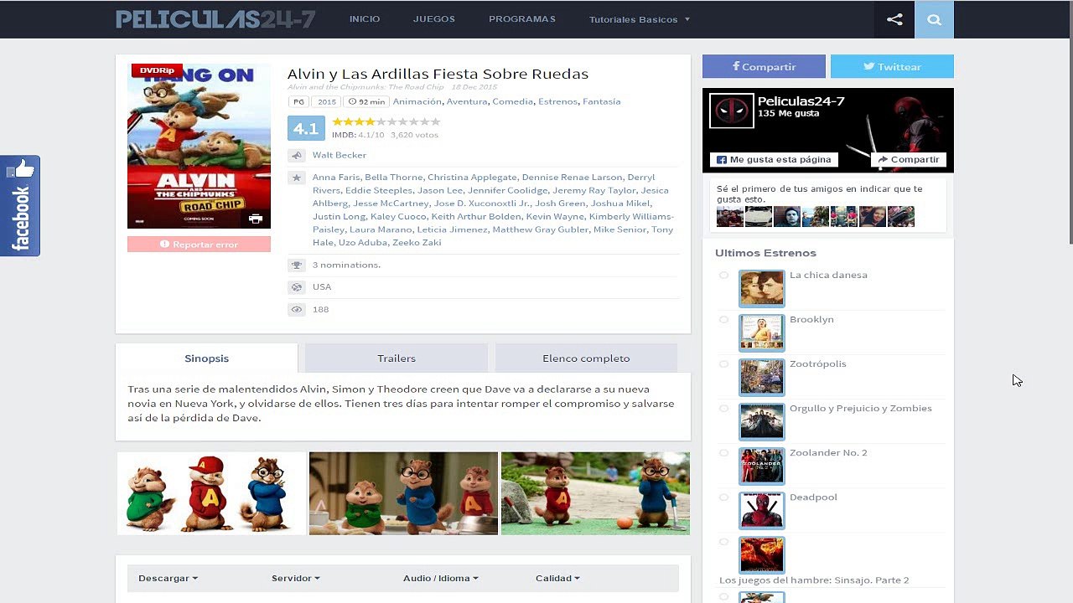
Task: Open the Estrenos category link
Action: [x=557, y=101]
